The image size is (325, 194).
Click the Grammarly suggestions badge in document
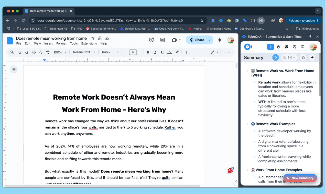231,170
